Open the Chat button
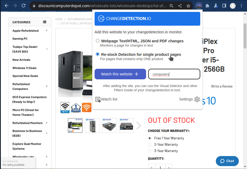The width and height of the screenshot is (247, 169). pyautogui.click(x=227, y=161)
